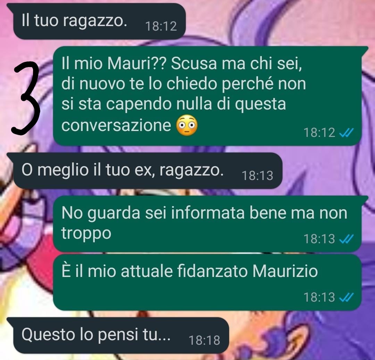Viewport: 375px width, 360px height.
Task: Click read checkmarks on the 'troppo' message
Action: click(346, 239)
